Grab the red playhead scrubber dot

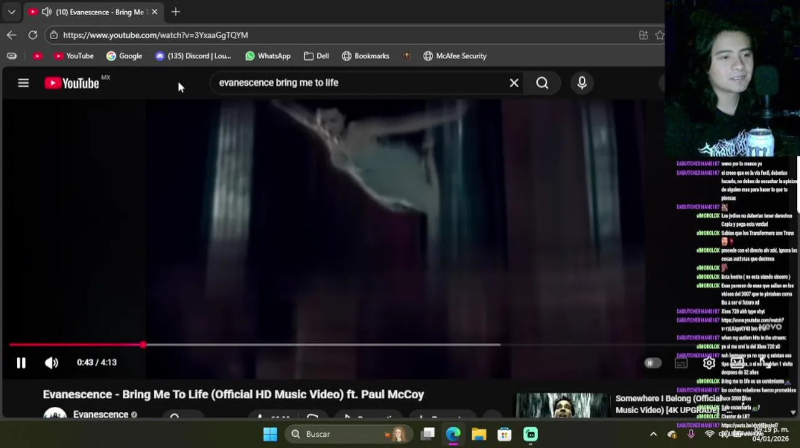click(143, 345)
